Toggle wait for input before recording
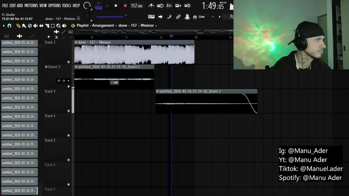Viewport: 349px width, 196px height. [x=160, y=5]
